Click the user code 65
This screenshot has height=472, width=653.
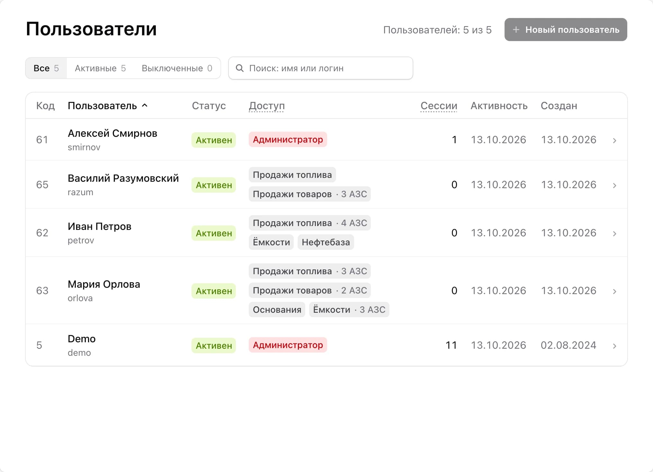(42, 185)
